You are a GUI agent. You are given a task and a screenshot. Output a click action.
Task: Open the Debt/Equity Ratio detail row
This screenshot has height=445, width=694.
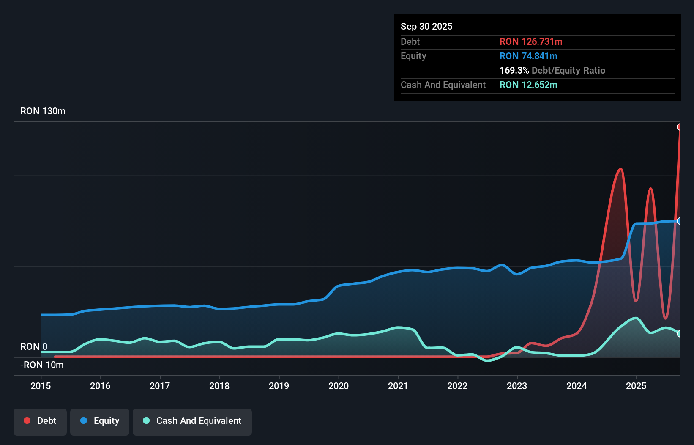pyautogui.click(x=552, y=70)
